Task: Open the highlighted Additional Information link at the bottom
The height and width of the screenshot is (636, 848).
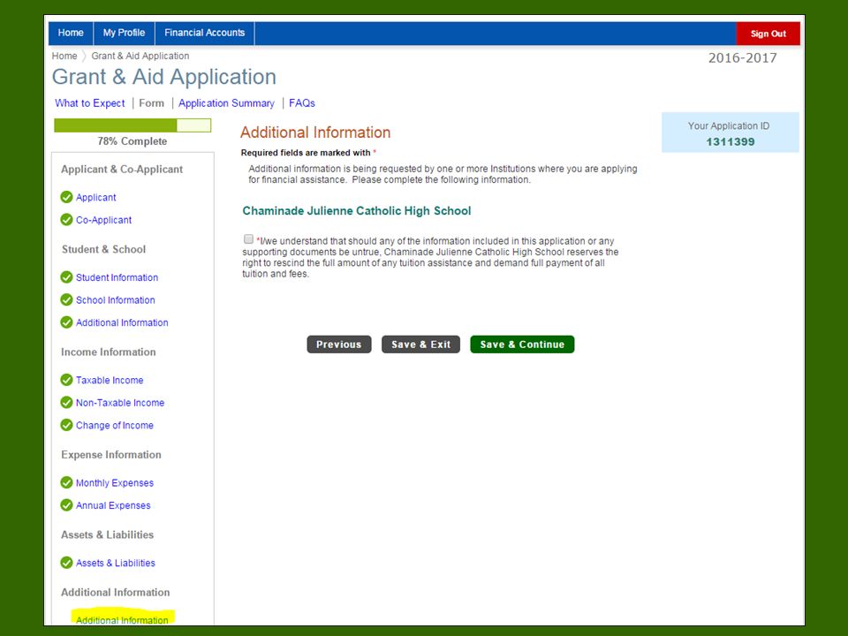Action: click(122, 620)
